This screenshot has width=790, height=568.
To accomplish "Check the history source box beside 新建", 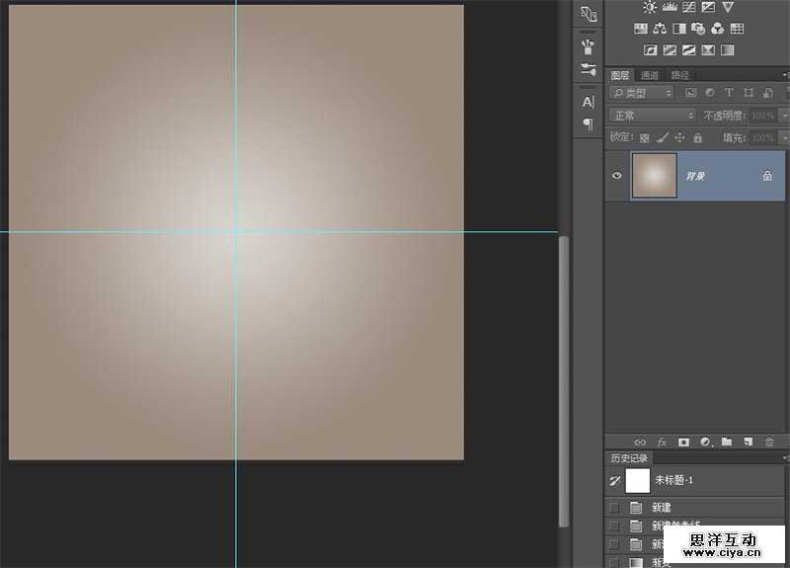I will click(614, 508).
